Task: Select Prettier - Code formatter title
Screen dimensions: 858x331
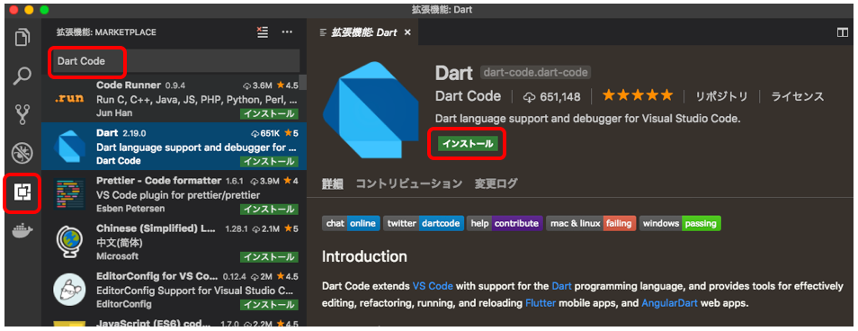Action: coord(158,181)
